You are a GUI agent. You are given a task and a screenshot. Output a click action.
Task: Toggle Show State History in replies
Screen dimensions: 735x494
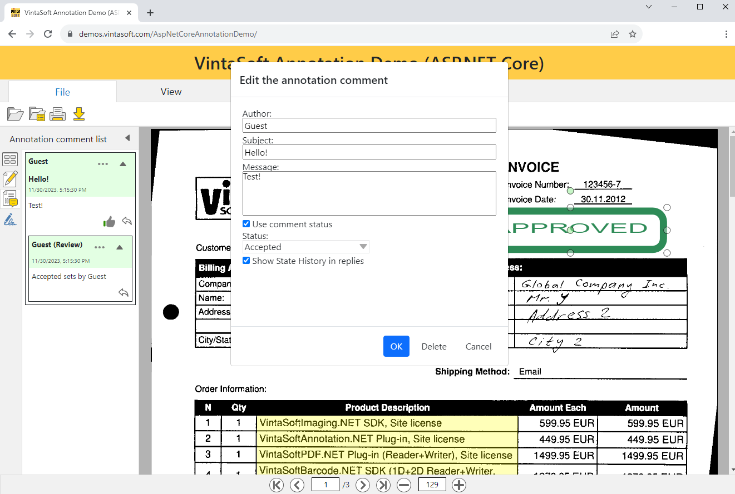point(246,261)
